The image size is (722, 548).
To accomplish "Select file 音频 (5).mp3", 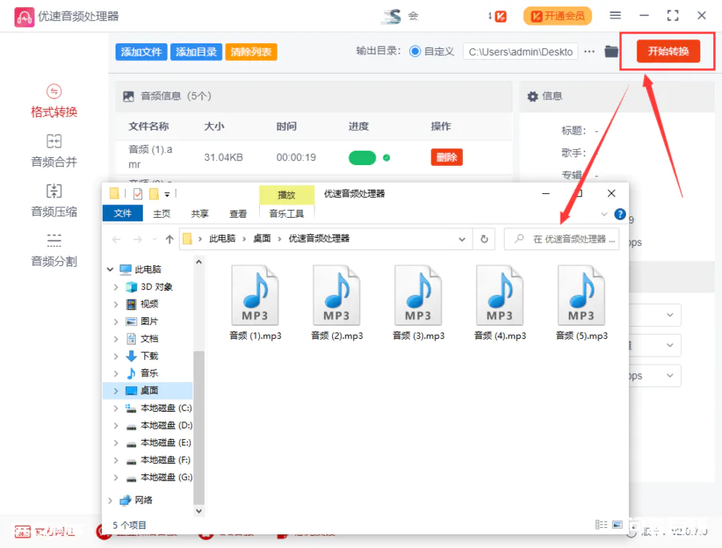I will pos(581,303).
